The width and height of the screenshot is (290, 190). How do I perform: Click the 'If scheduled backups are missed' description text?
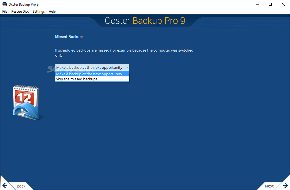tap(124, 53)
